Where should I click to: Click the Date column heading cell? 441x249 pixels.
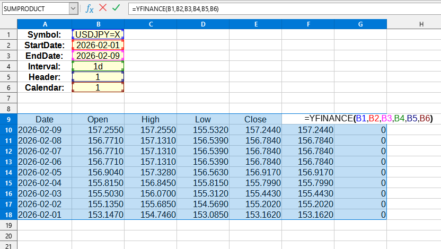click(45, 119)
